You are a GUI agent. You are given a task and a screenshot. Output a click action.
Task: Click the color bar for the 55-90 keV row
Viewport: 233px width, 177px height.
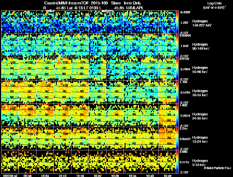[x=177, y=69]
